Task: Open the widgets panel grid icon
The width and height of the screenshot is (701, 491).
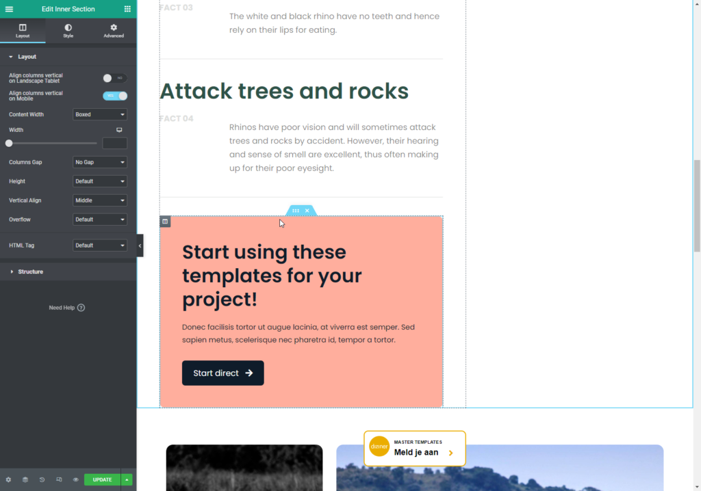Action: (x=127, y=9)
